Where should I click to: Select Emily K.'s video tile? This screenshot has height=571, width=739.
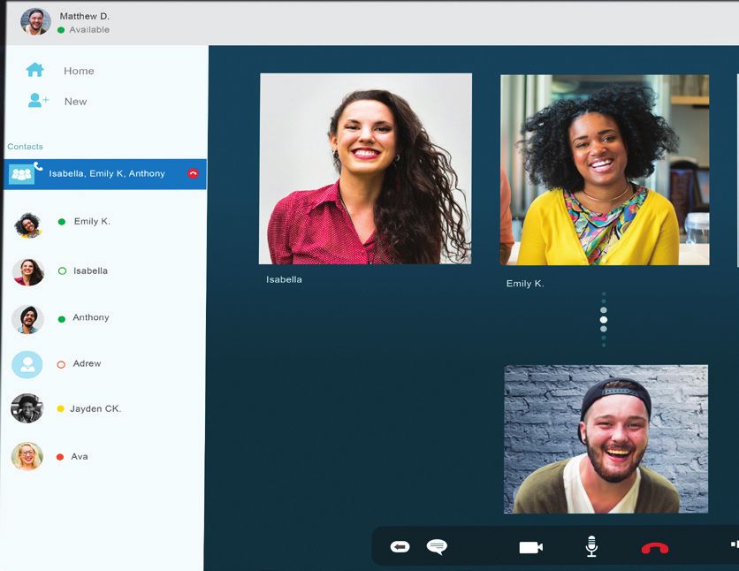605,170
